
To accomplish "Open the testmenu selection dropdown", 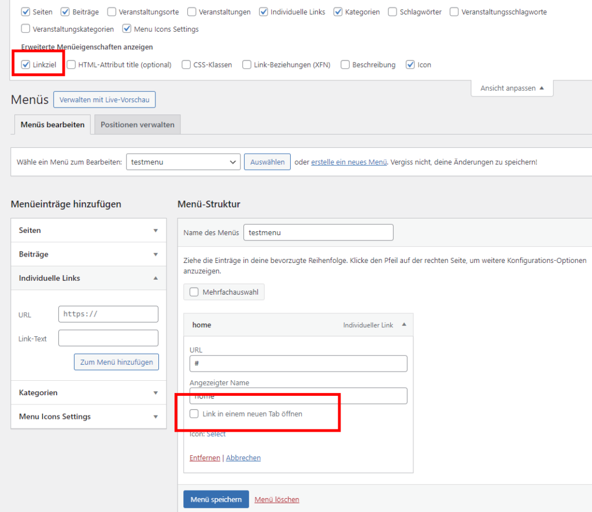I will [183, 162].
